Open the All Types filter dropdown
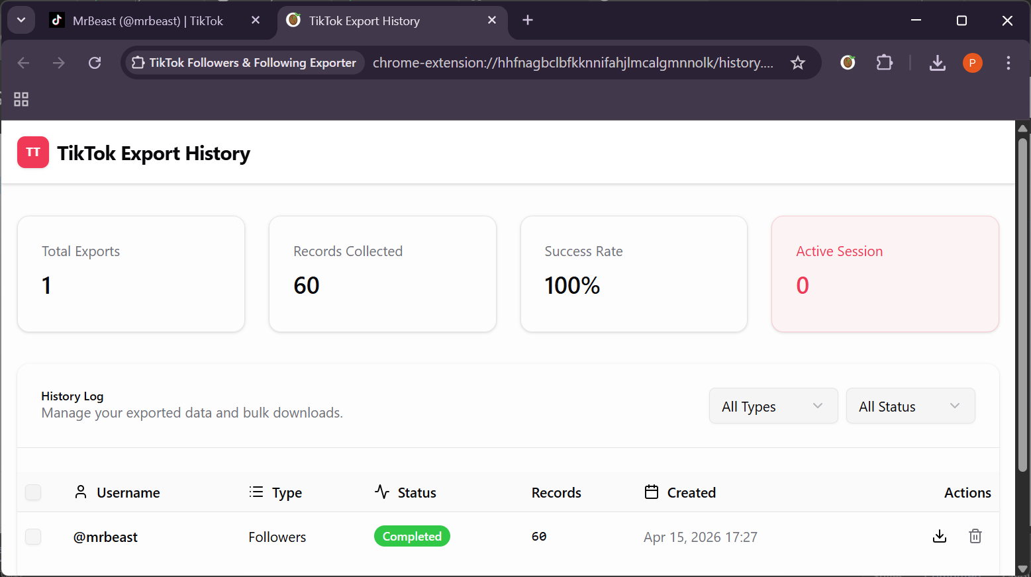The image size is (1031, 577). (773, 406)
